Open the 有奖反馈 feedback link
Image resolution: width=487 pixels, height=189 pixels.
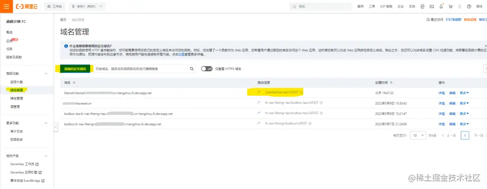coord(470,19)
